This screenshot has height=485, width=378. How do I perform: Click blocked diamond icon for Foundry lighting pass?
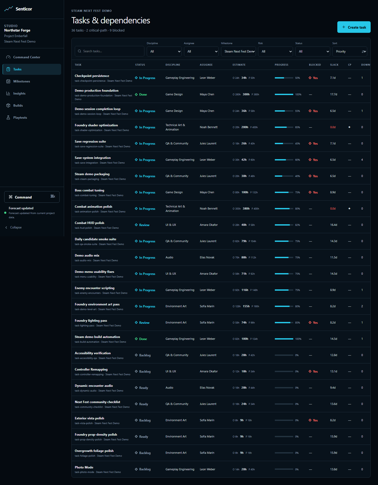click(x=310, y=322)
